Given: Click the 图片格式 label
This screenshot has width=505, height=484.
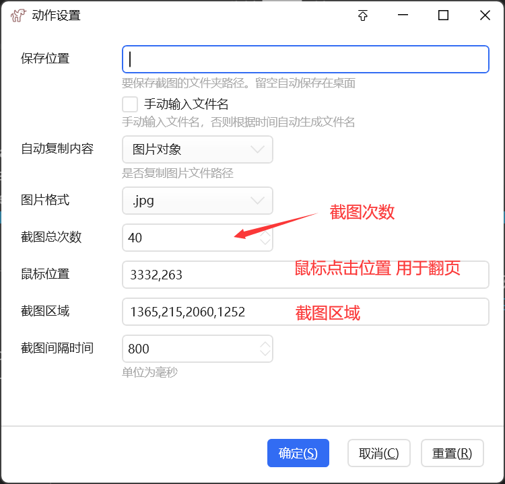Looking at the screenshot, I should click(45, 200).
